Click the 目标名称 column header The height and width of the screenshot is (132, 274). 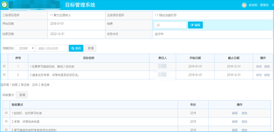coord(89,58)
